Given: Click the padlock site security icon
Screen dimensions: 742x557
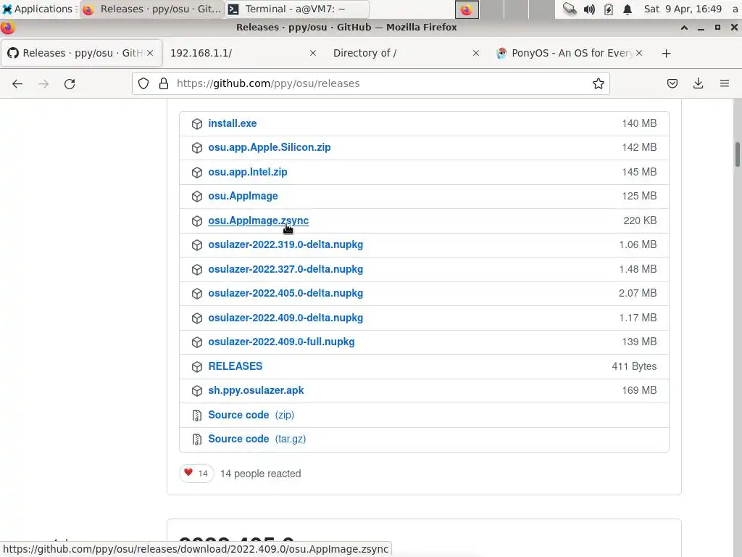Looking at the screenshot, I should (164, 83).
